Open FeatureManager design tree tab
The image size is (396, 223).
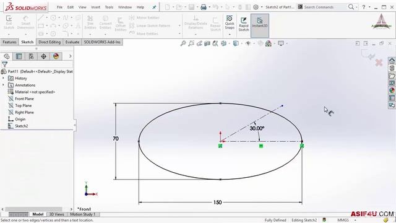[7, 56]
